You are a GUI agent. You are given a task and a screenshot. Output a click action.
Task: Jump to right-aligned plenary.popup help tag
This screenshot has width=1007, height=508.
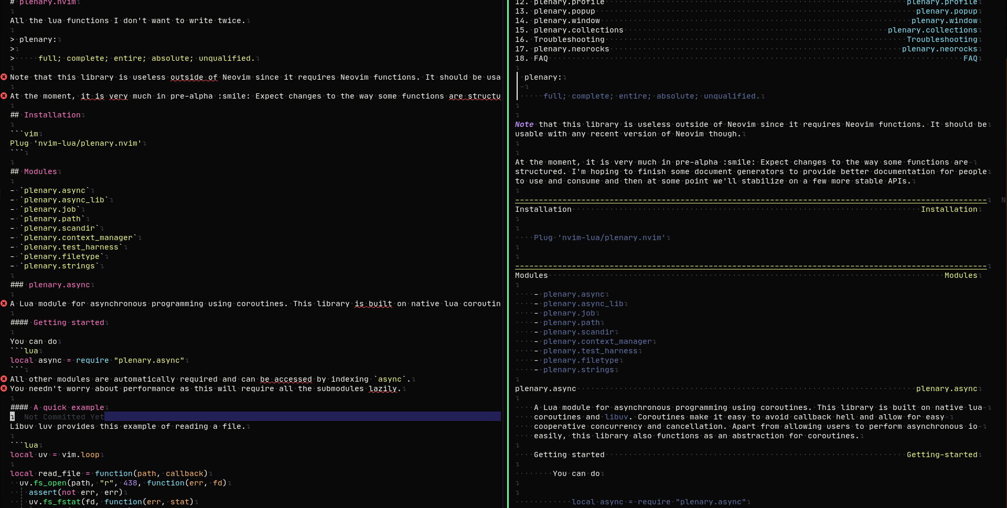[x=947, y=11]
